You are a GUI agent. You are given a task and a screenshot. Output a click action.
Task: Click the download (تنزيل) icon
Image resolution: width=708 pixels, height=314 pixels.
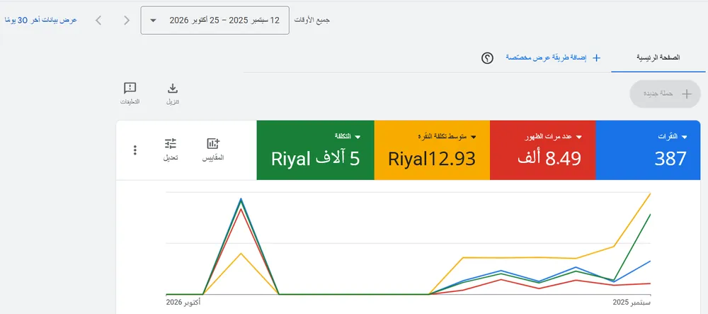[x=173, y=88]
